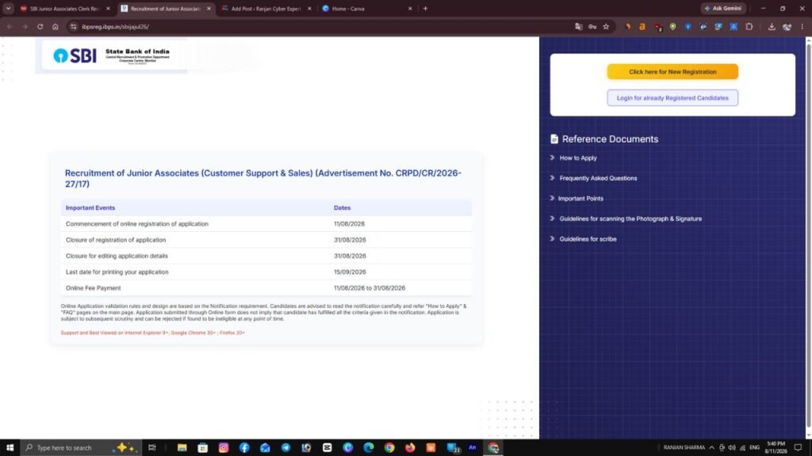Click chevron beside How to Apply
Screen dimensions: 812x456
(552, 158)
